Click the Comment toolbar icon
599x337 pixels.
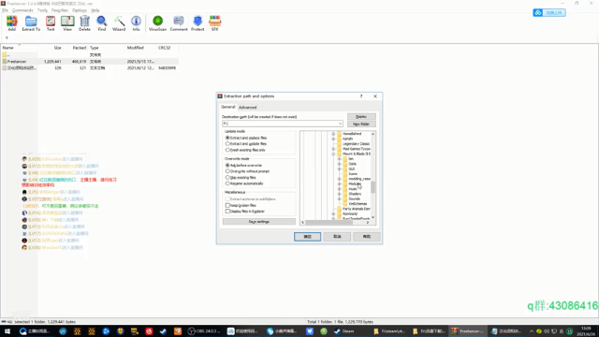(179, 22)
